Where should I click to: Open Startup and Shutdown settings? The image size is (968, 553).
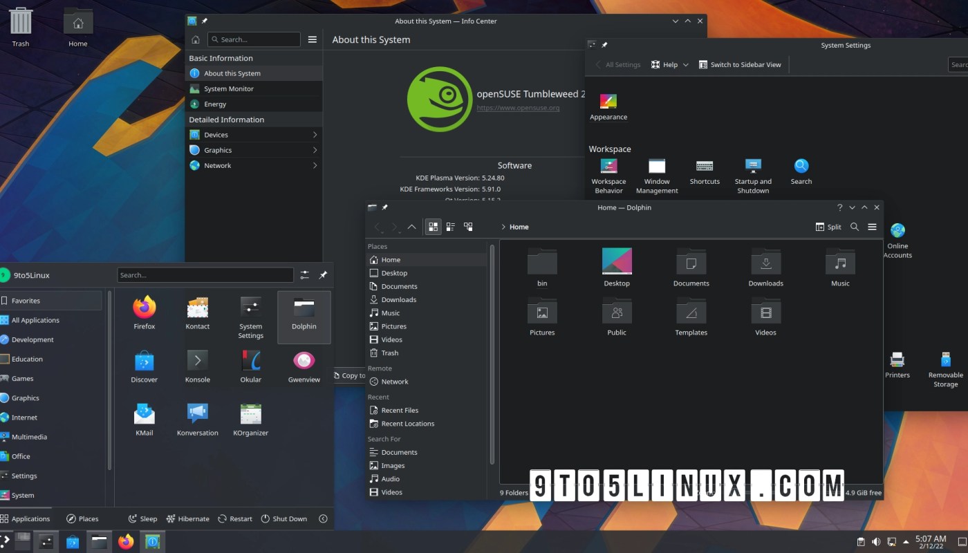coord(753,176)
